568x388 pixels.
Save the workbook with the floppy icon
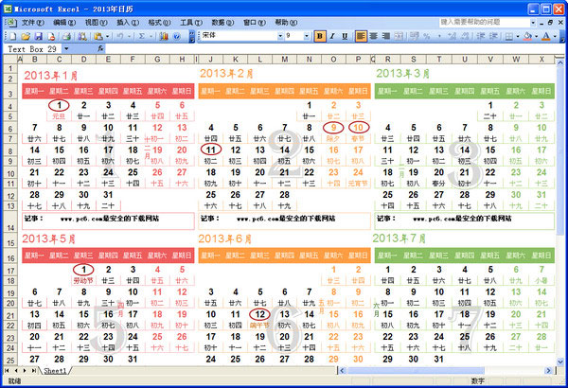39,36
